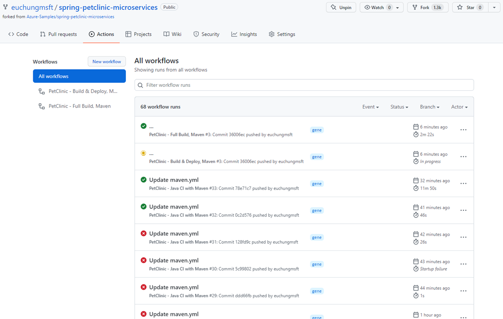Screen dimensions: 503x319
Task: Open the Pull requests tab
Action: pos(58,34)
